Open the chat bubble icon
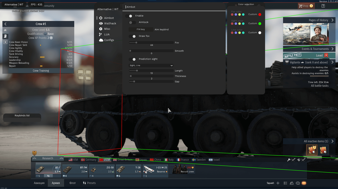338x189 pixels. 298,183
